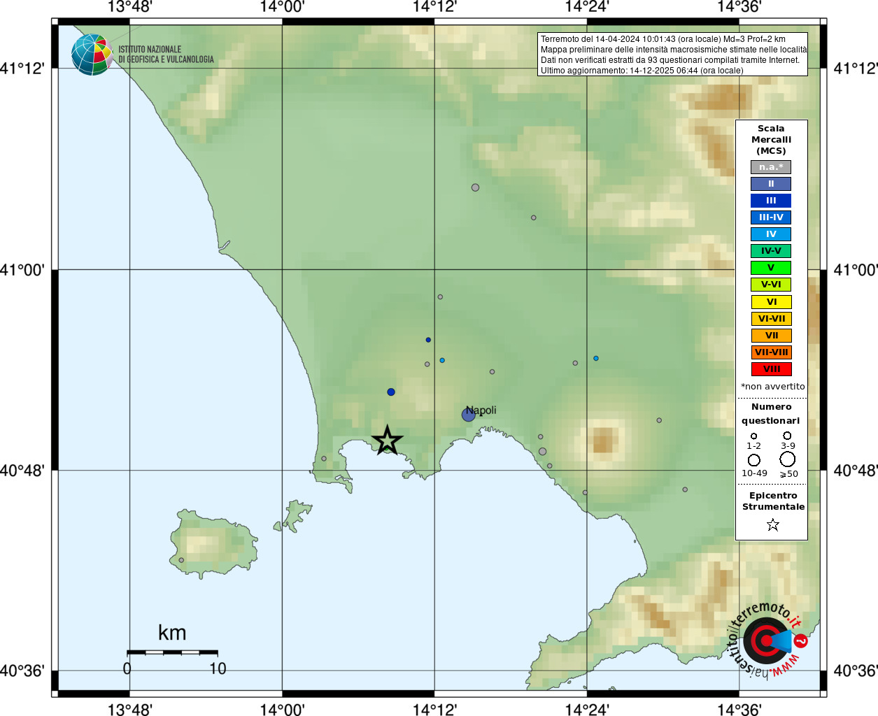The height and width of the screenshot is (716, 878).
Task: Click the dark blue circle northwest of the star
Action: 391,392
